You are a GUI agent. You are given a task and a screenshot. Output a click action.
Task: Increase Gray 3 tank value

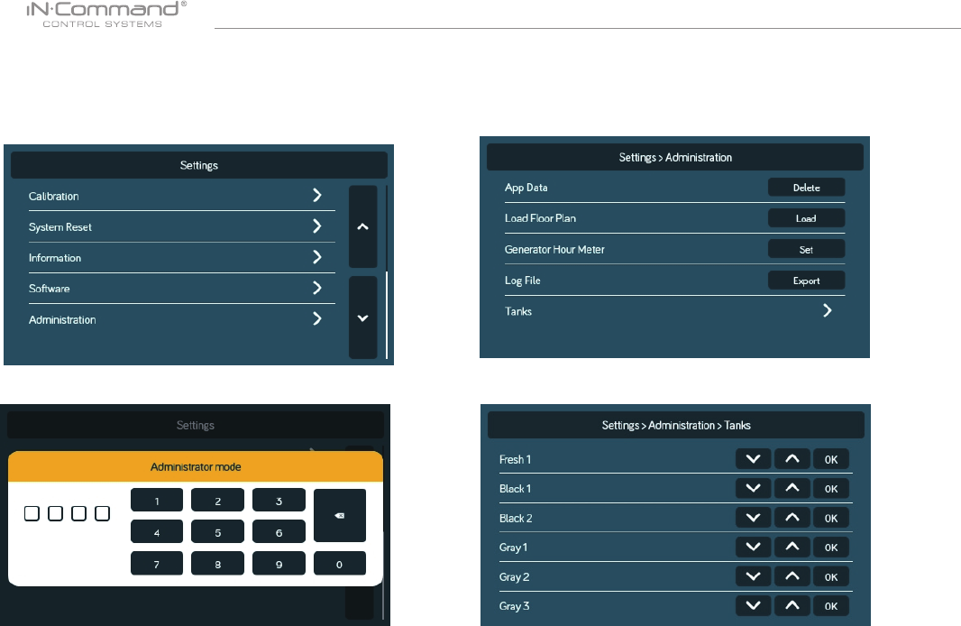[x=792, y=606]
